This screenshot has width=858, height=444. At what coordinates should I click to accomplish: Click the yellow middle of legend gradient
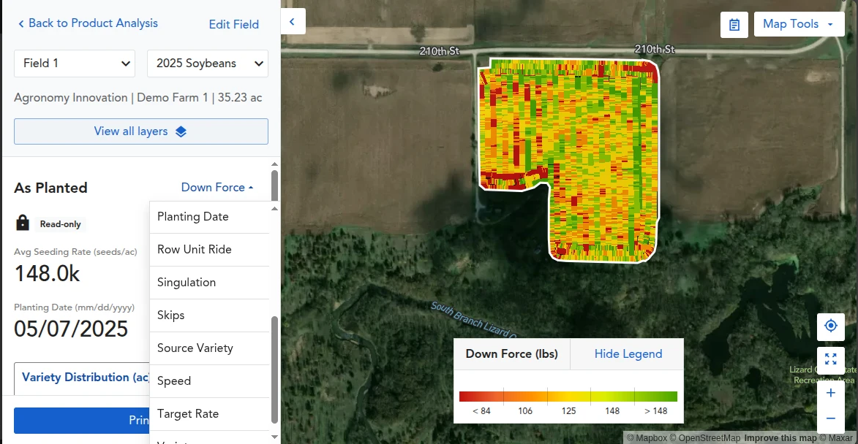(x=568, y=397)
